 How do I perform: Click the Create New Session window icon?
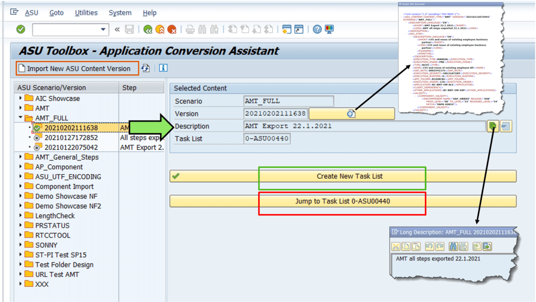[x=286, y=29]
